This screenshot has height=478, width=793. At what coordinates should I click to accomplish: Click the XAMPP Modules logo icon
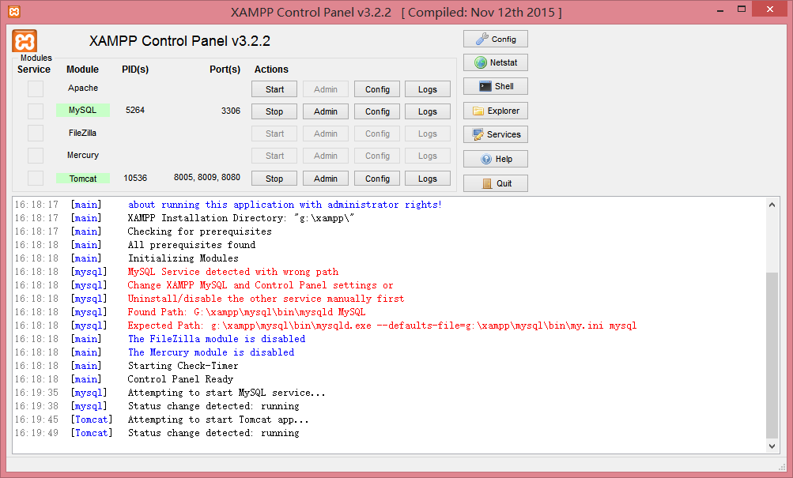pyautogui.click(x=24, y=40)
